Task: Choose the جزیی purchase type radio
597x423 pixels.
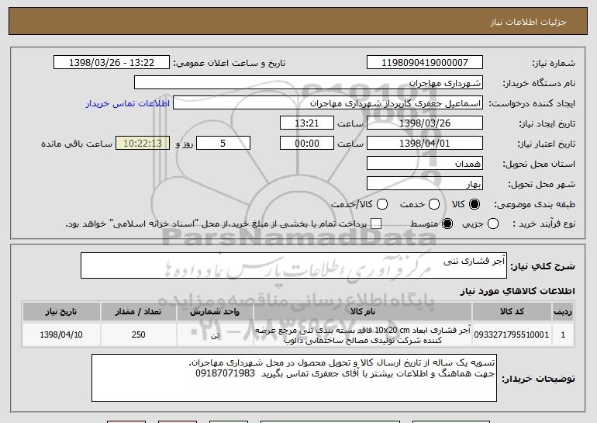Action: [492, 224]
